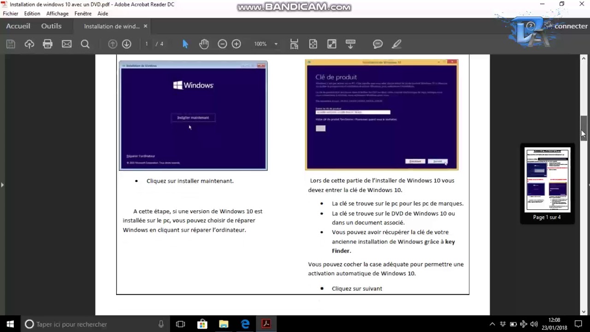Viewport: 590px width, 332px height.
Task: Select the arrow selection tool
Action: 185,44
